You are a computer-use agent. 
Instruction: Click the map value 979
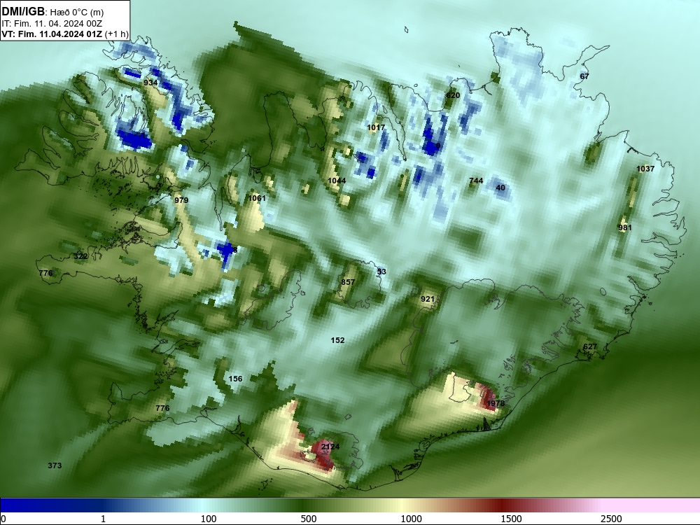point(181,200)
